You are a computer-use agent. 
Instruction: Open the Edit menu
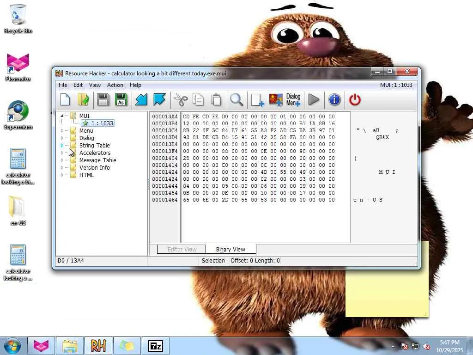(x=78, y=85)
